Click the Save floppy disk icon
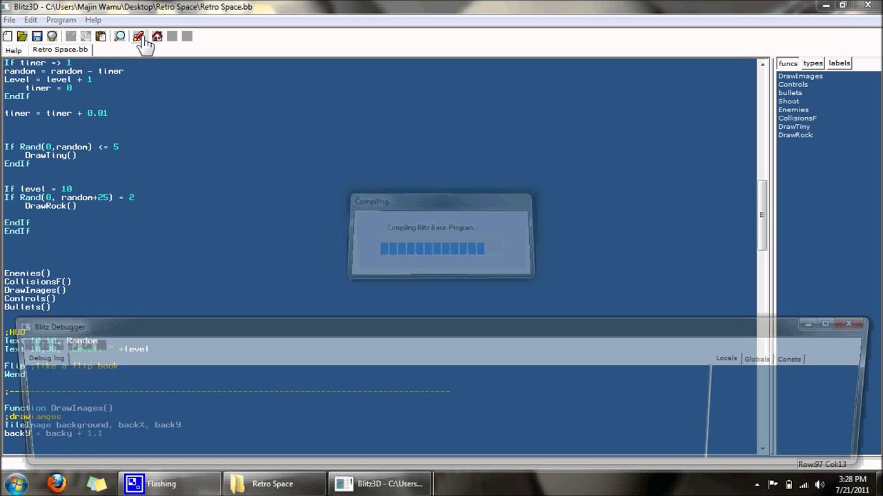The height and width of the screenshot is (496, 883). 37,36
